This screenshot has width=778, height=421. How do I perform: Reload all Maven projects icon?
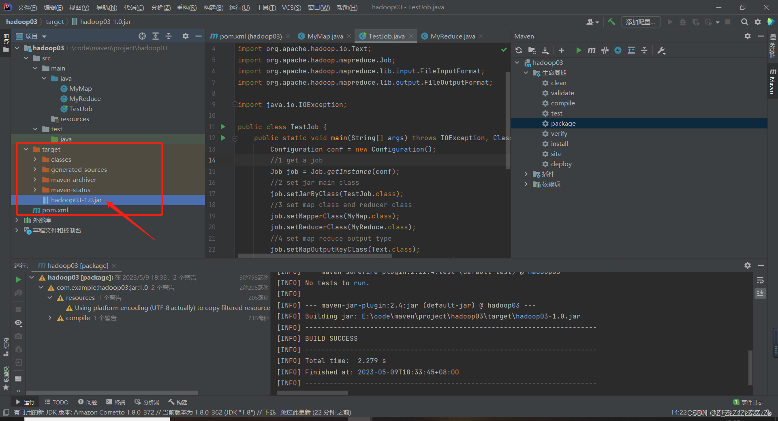(x=519, y=50)
